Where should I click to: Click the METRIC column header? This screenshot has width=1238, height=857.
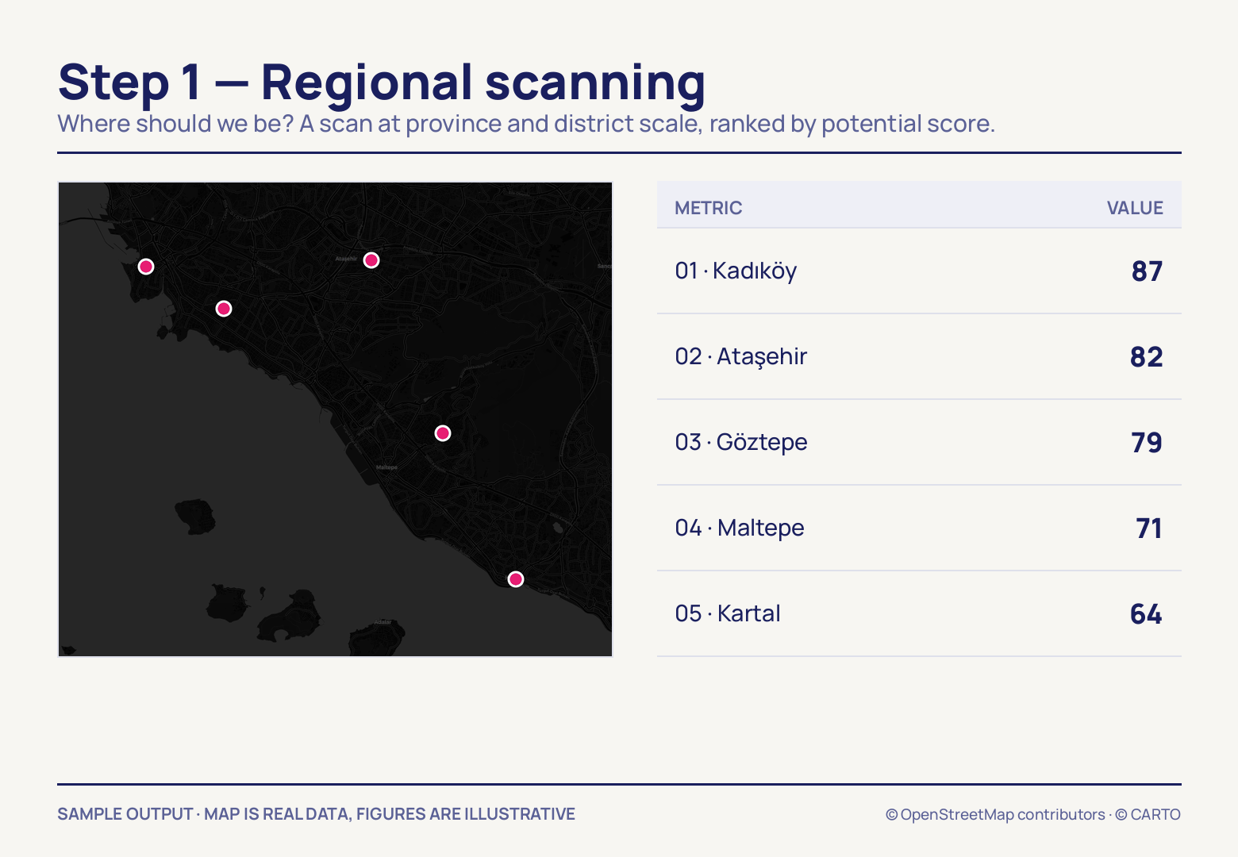click(x=709, y=208)
